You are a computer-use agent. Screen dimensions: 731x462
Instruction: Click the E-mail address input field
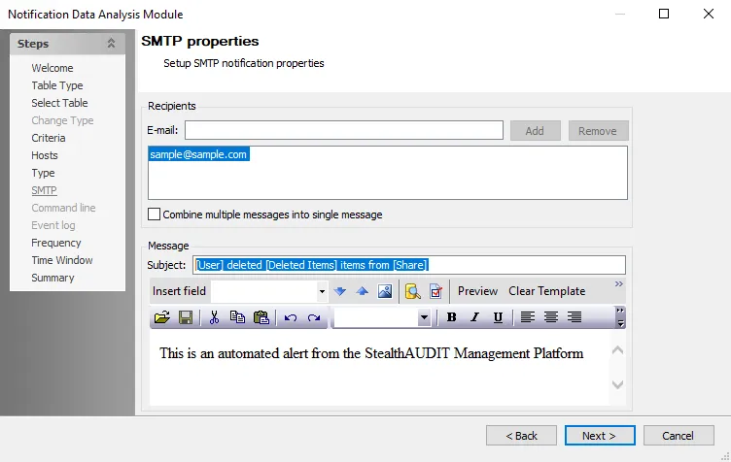(344, 130)
